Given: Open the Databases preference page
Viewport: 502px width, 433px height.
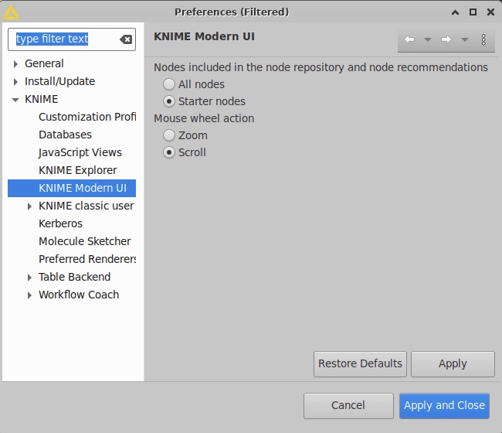Looking at the screenshot, I should (66, 135).
